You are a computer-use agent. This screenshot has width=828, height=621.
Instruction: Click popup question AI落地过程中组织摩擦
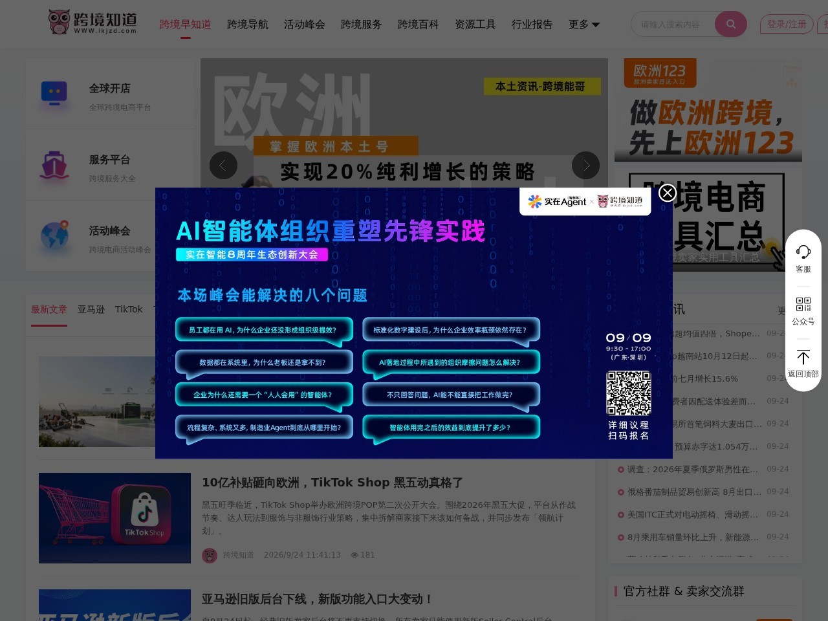[x=451, y=362]
